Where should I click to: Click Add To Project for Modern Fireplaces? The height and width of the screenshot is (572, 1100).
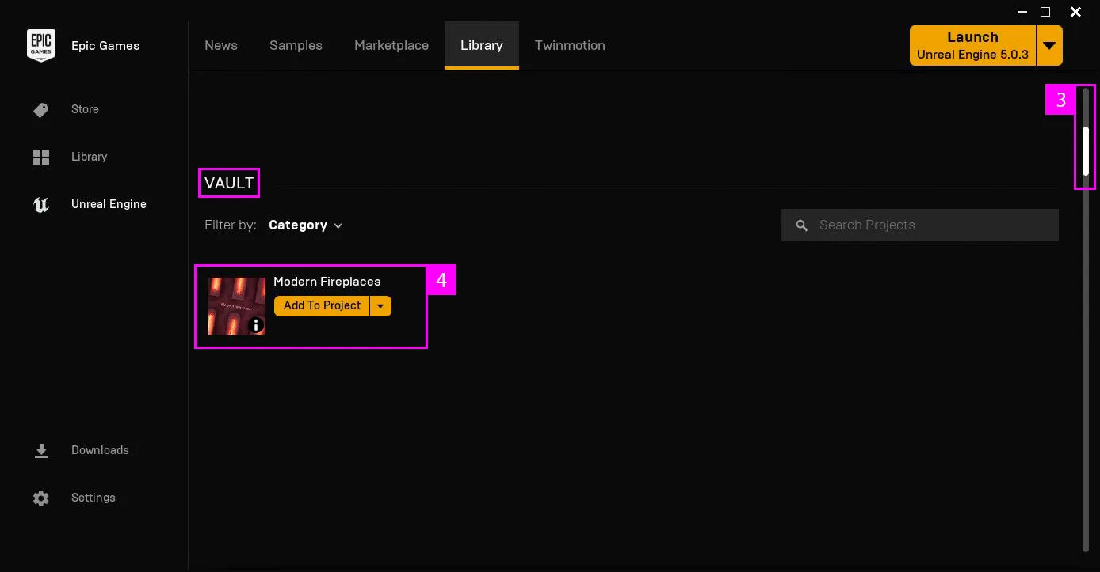pyautogui.click(x=322, y=306)
